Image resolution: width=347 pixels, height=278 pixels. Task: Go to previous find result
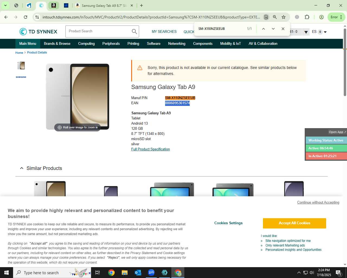tap(263, 29)
